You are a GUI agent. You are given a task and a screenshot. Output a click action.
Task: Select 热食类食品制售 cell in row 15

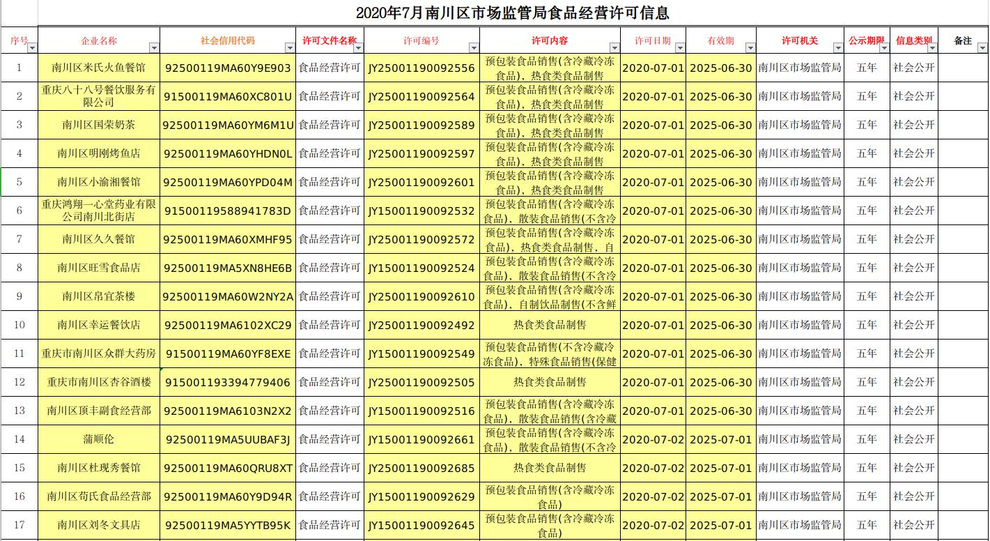click(550, 468)
